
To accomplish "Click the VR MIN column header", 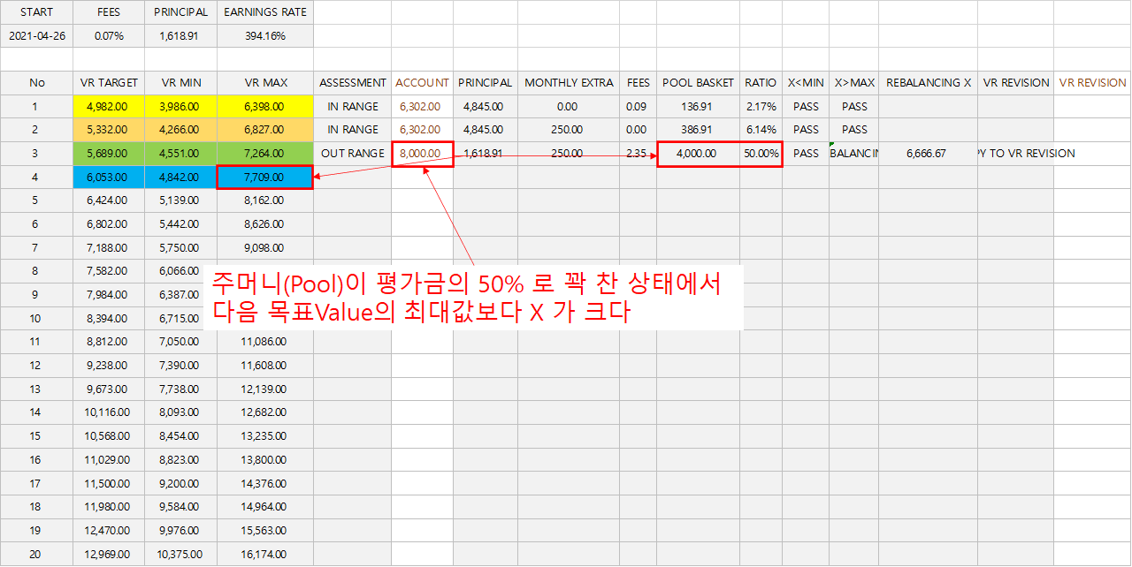I will [x=181, y=83].
